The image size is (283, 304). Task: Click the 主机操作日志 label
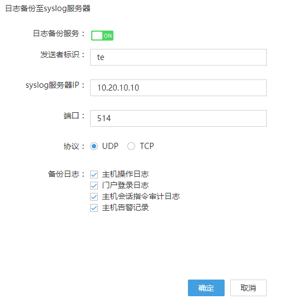pos(125,174)
